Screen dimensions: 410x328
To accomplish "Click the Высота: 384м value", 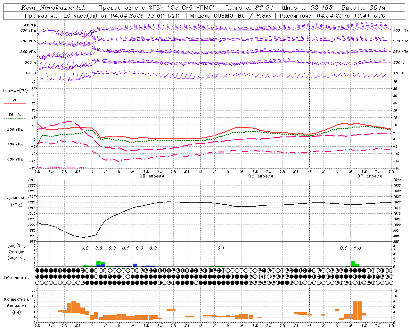I will (363, 8).
